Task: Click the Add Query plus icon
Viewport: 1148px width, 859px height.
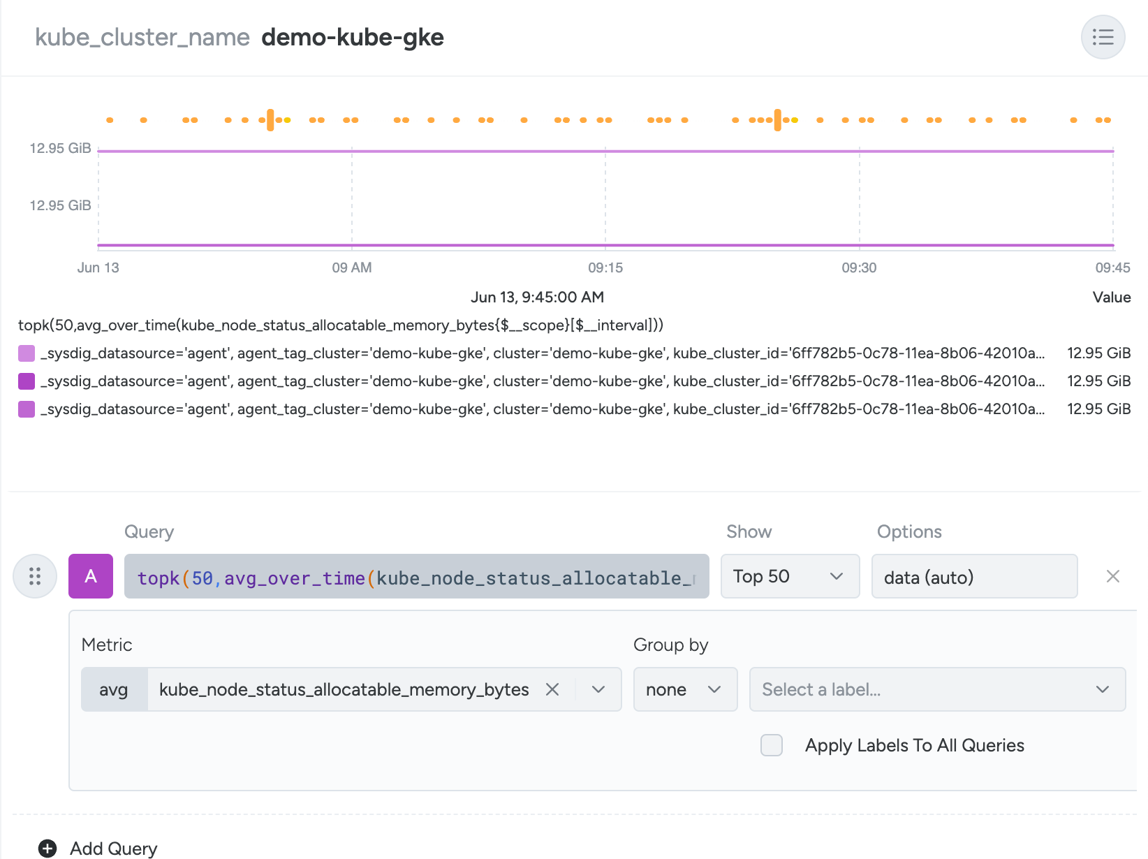Action: click(x=47, y=849)
